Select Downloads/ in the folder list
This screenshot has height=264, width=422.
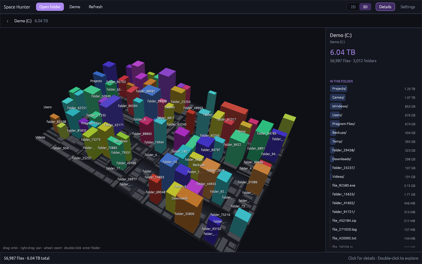372,159
